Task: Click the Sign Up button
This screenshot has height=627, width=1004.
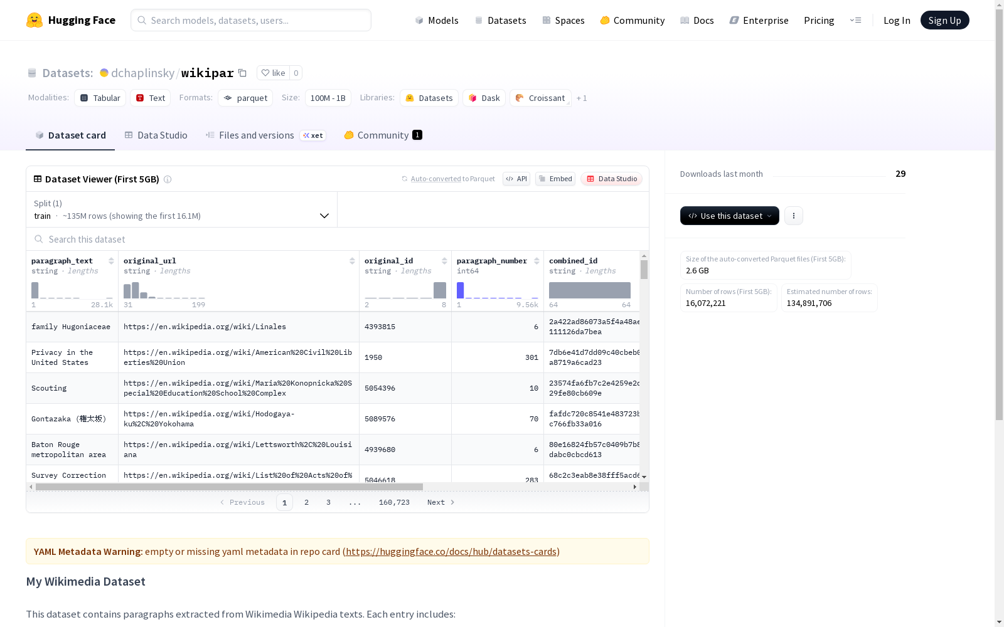Action: [x=944, y=20]
